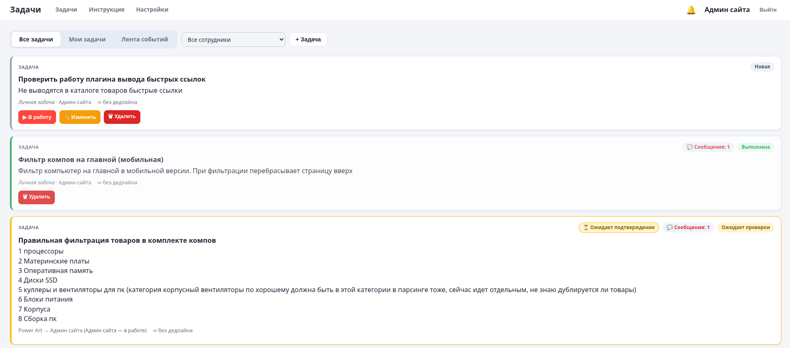Open the Админ сайта profile name
Image resolution: width=790 pixels, height=348 pixels.
coord(727,10)
